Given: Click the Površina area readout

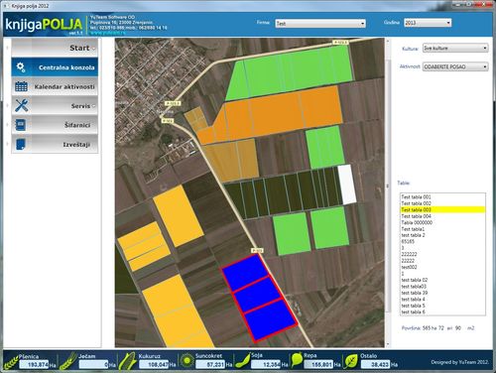Looking at the screenshot, I should coord(438,328).
